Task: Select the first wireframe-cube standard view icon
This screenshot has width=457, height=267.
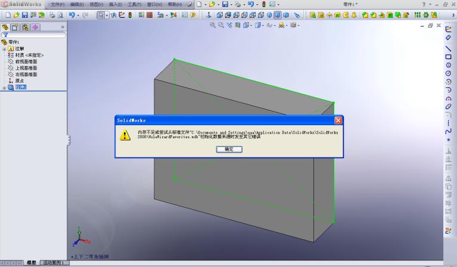Action: [x=220, y=15]
